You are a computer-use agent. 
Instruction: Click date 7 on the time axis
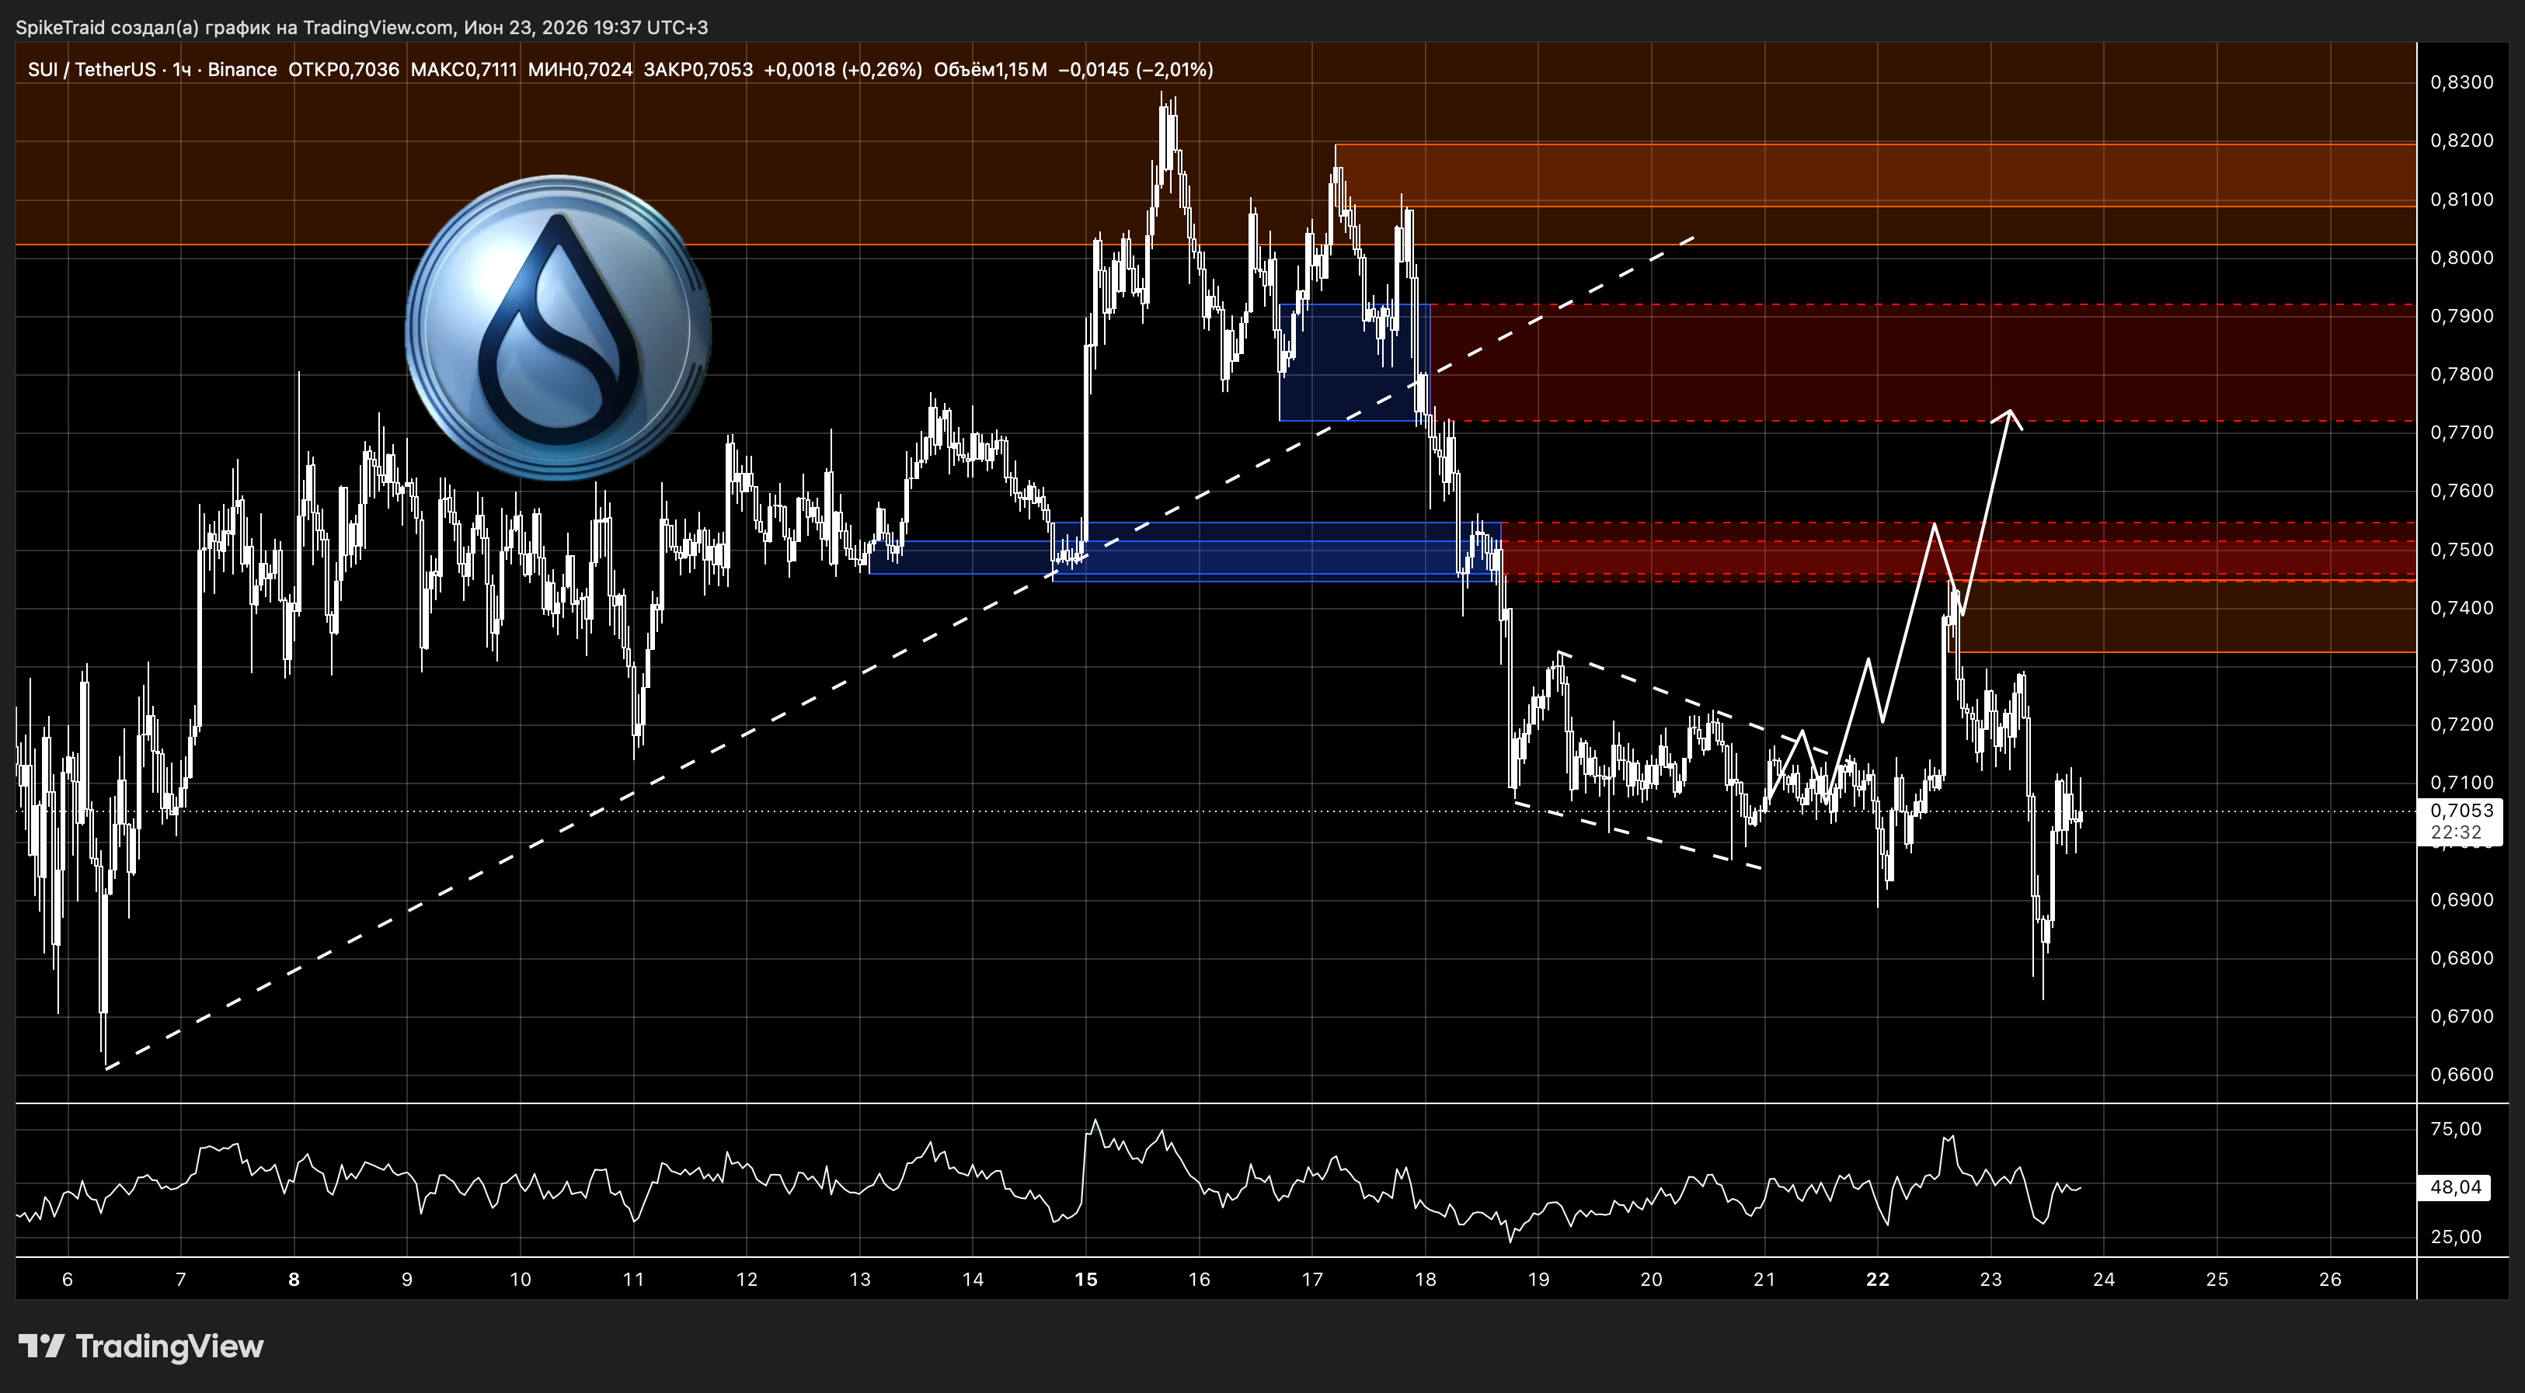coord(180,1280)
